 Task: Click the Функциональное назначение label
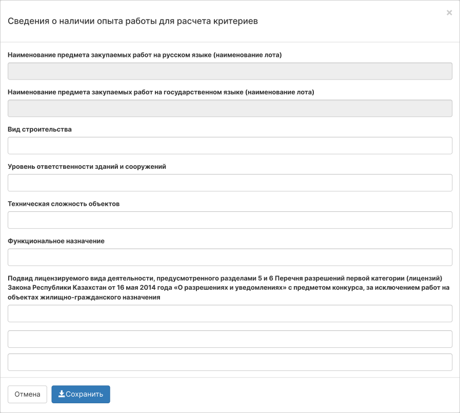click(56, 241)
